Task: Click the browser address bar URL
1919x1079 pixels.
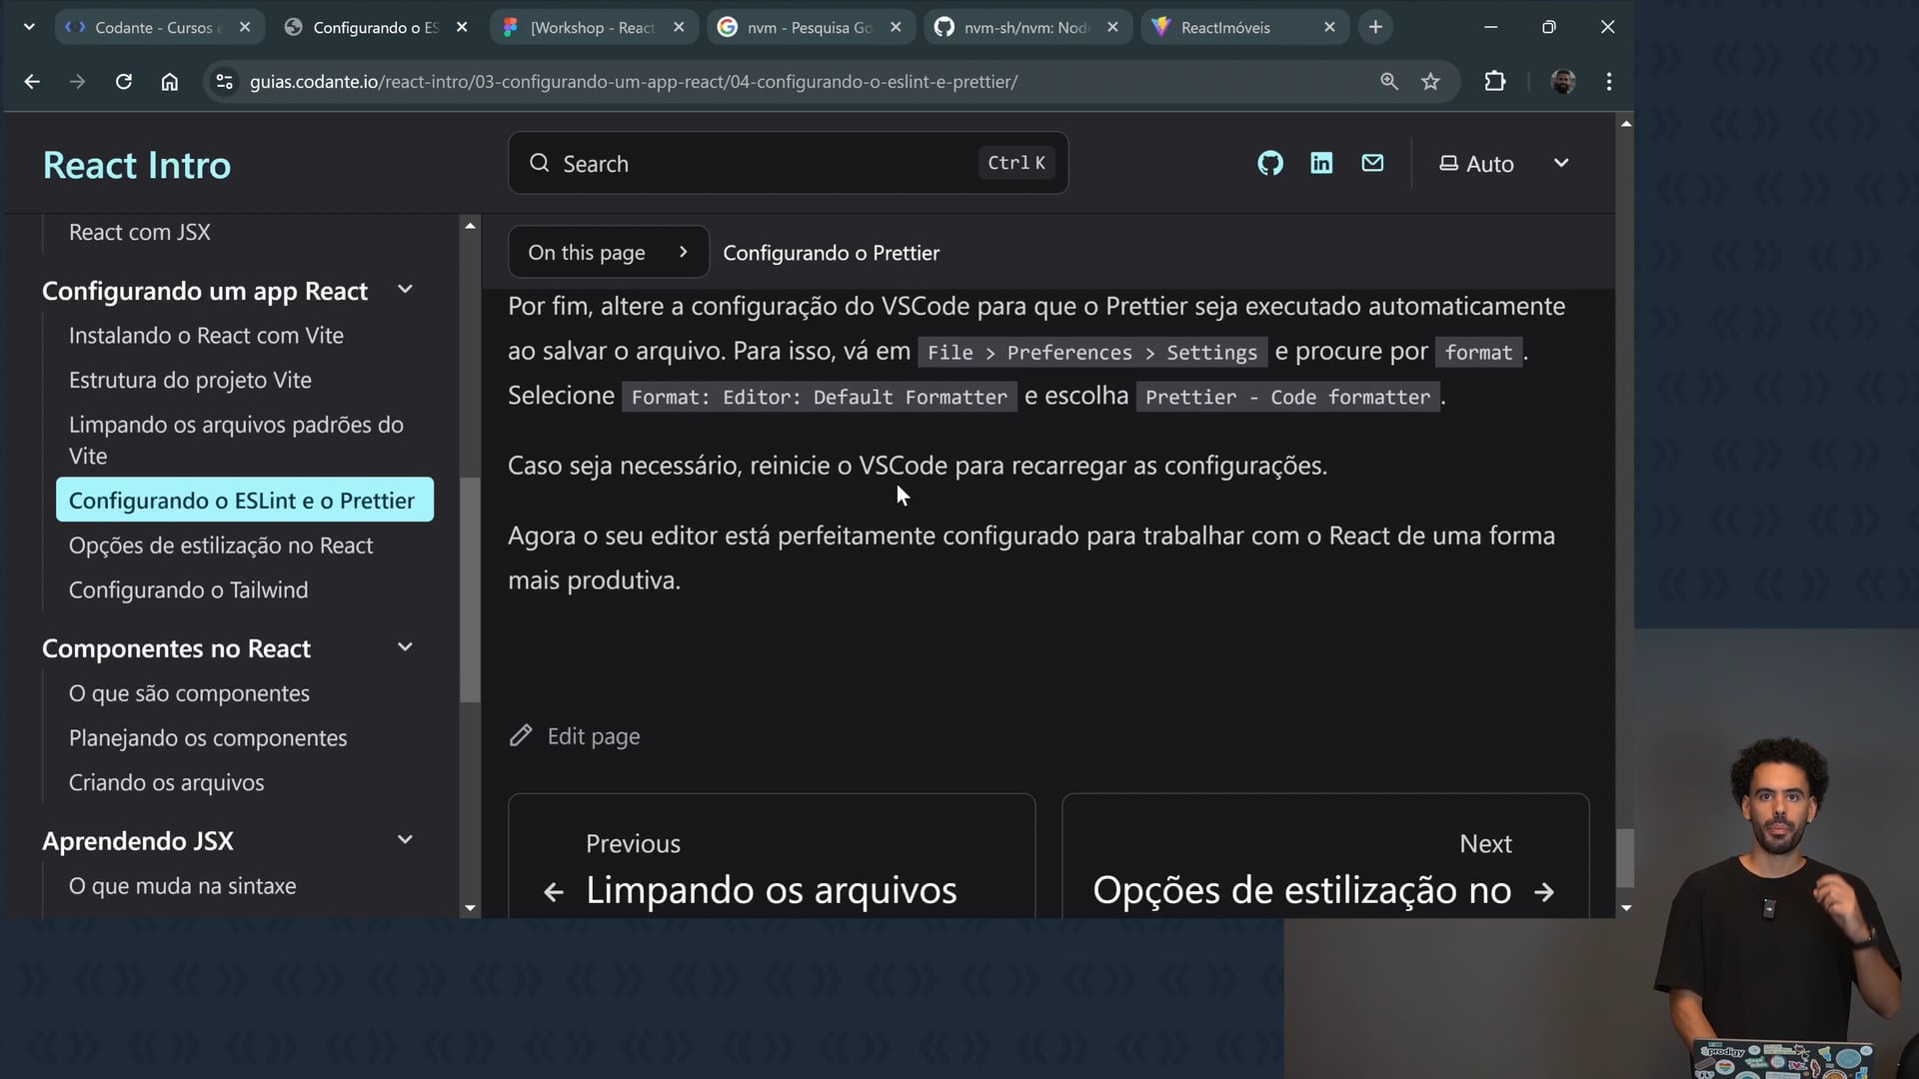Action: [x=634, y=82]
